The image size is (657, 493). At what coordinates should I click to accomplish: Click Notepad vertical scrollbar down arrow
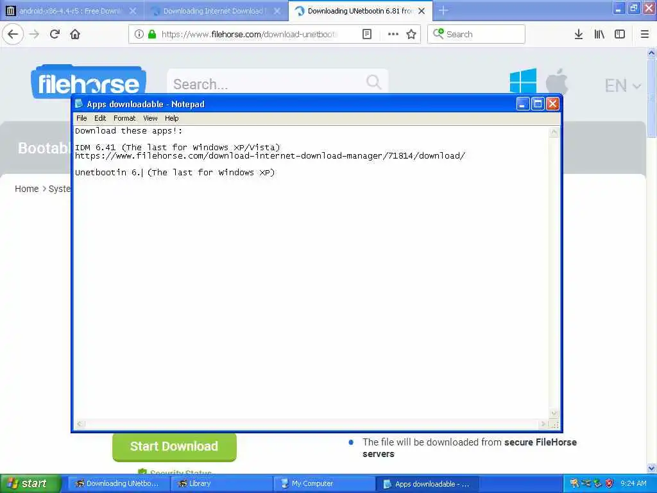[554, 413]
